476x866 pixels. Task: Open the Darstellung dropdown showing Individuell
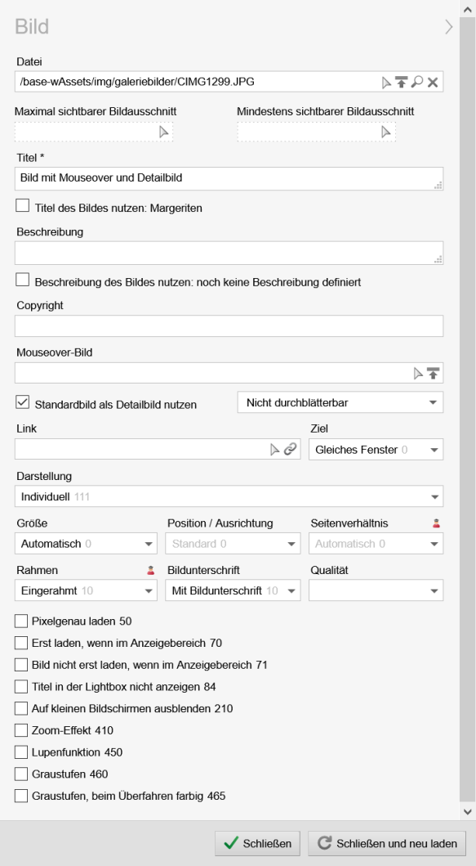click(229, 496)
